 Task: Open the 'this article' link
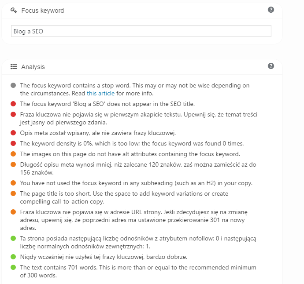click(100, 93)
